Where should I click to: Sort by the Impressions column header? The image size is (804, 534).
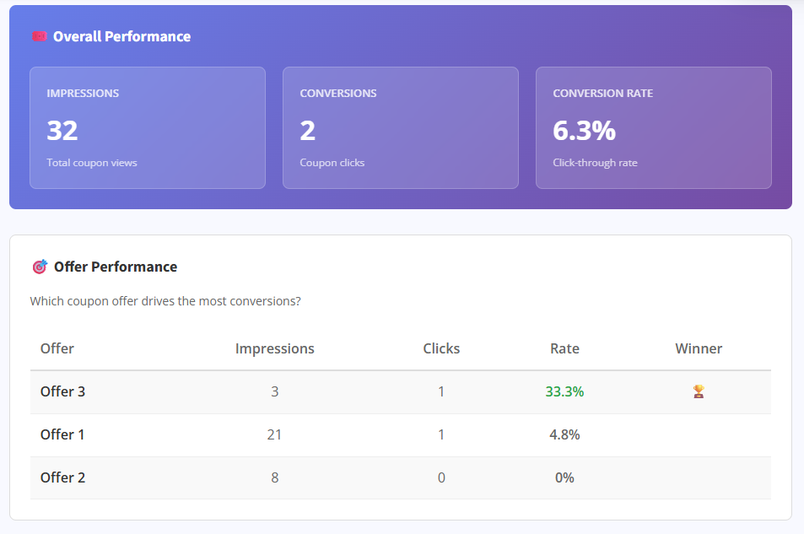(x=275, y=348)
